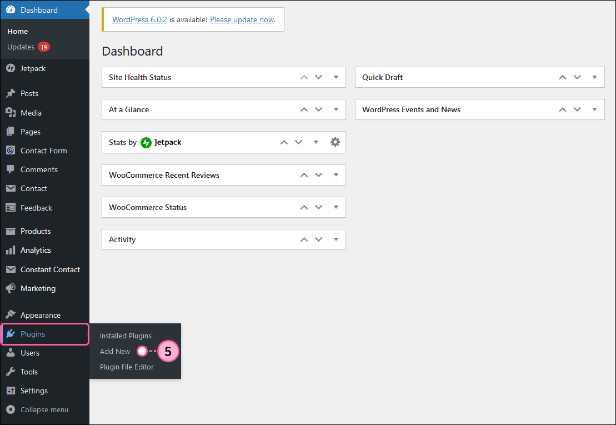Open the Analytics menu label
The image size is (616, 425).
click(36, 250)
